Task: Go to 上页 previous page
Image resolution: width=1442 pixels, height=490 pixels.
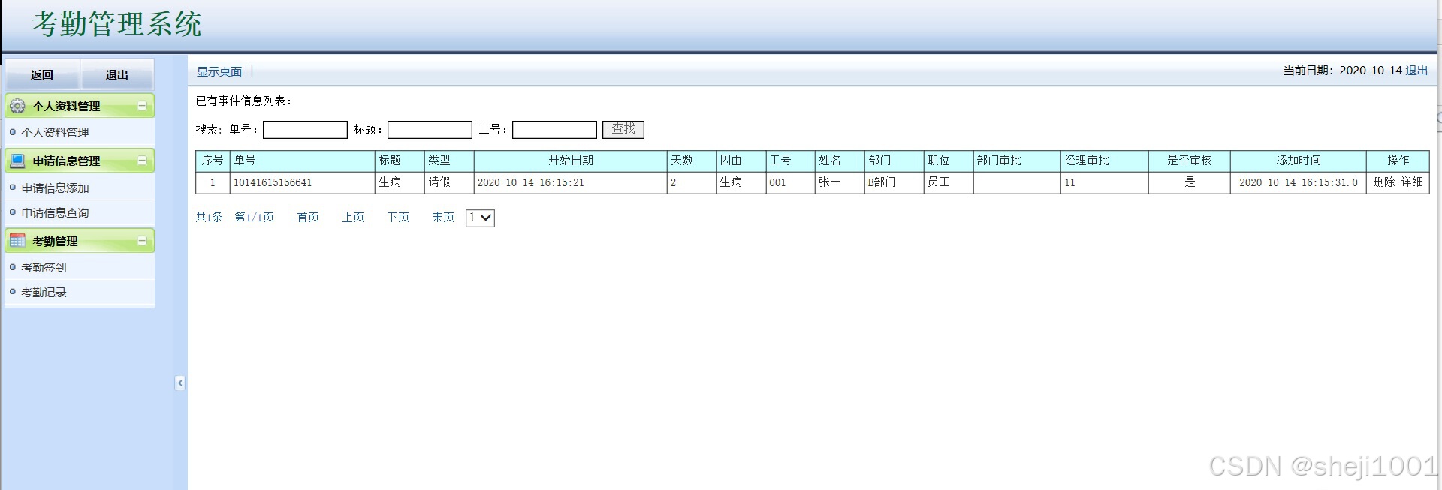Action: (x=353, y=217)
